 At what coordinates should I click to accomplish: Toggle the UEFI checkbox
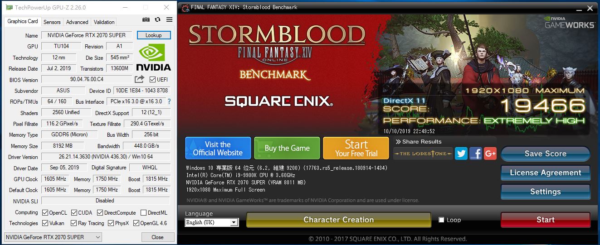(152, 80)
